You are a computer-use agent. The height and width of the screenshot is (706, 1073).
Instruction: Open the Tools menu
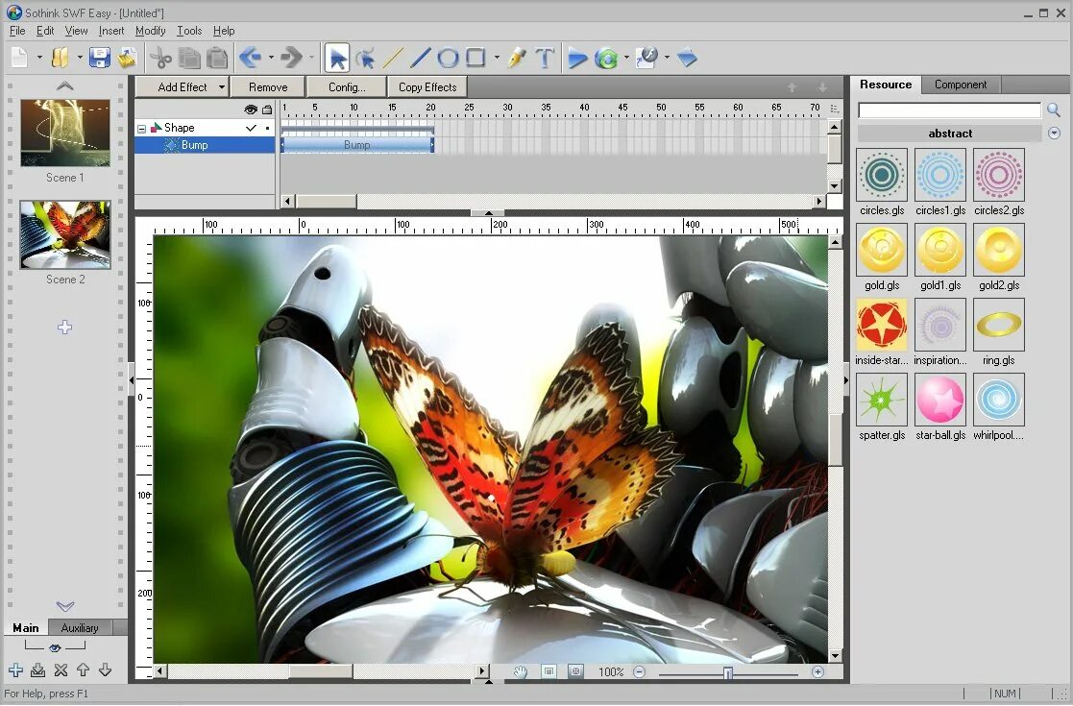pyautogui.click(x=189, y=31)
